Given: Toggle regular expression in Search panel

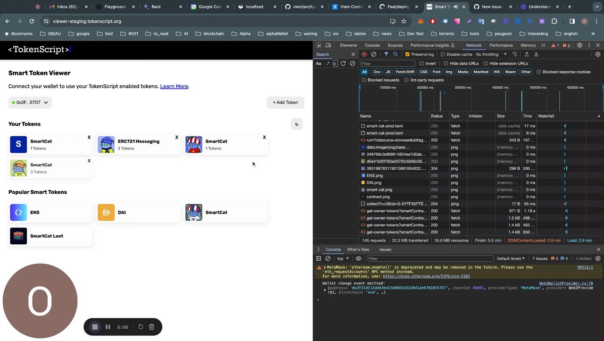Looking at the screenshot, I should point(327,63).
